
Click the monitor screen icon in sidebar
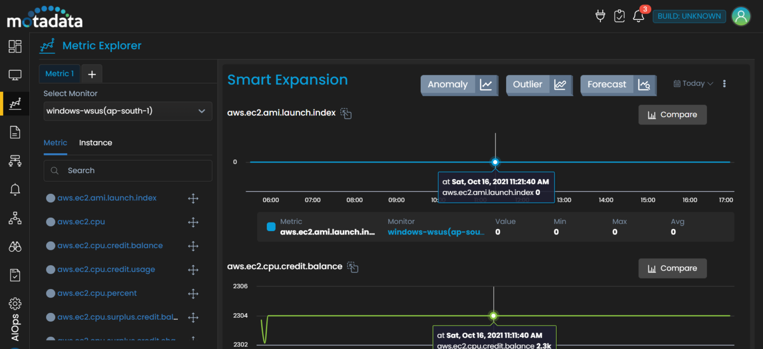15,75
